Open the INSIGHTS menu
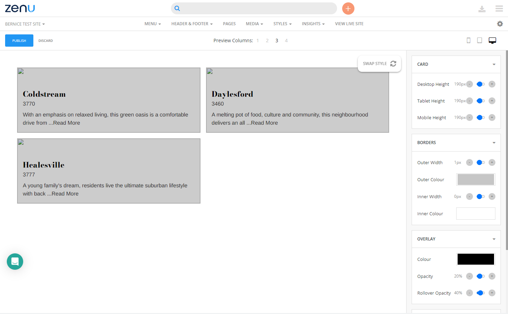The width and height of the screenshot is (508, 314). 313,24
